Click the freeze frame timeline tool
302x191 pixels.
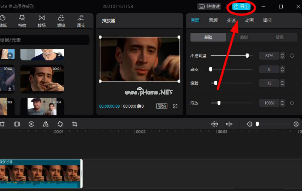coord(17,124)
